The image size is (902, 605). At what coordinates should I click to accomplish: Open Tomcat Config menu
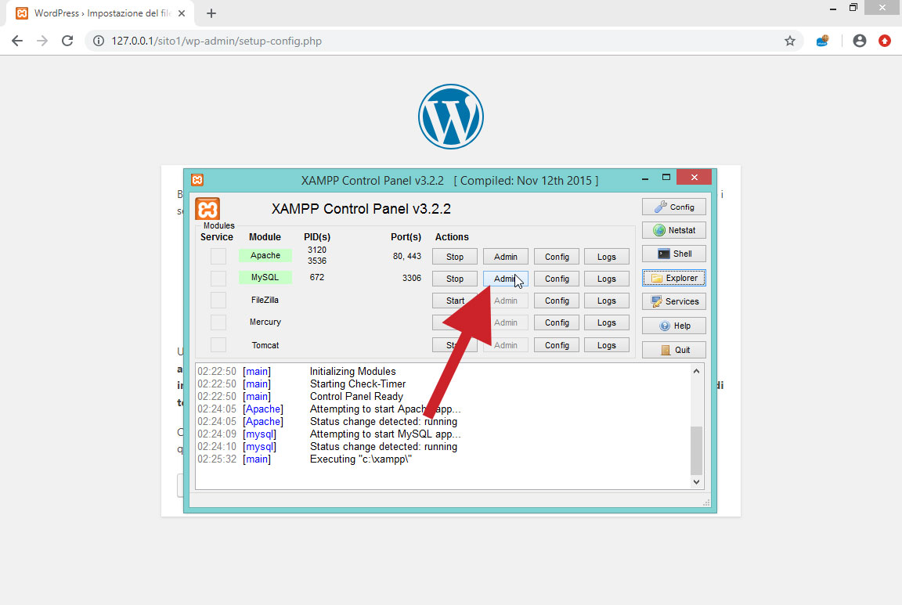pos(557,345)
